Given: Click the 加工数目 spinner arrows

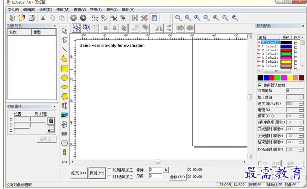Looking at the screenshot, I should tap(301, 97).
